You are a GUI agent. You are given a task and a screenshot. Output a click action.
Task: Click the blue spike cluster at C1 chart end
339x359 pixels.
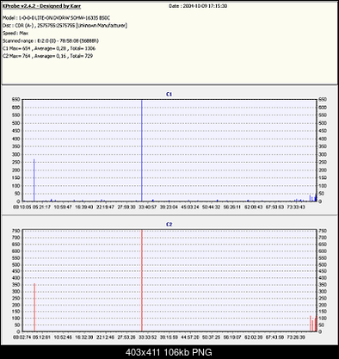click(313, 198)
